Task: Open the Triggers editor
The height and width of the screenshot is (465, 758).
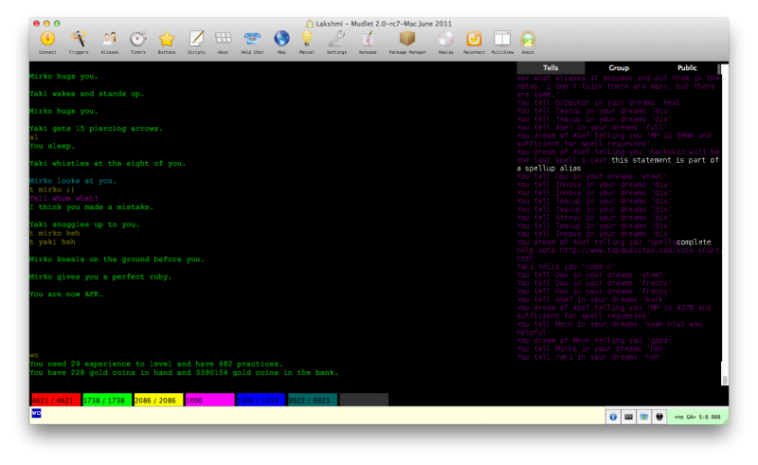Action: click(79, 40)
